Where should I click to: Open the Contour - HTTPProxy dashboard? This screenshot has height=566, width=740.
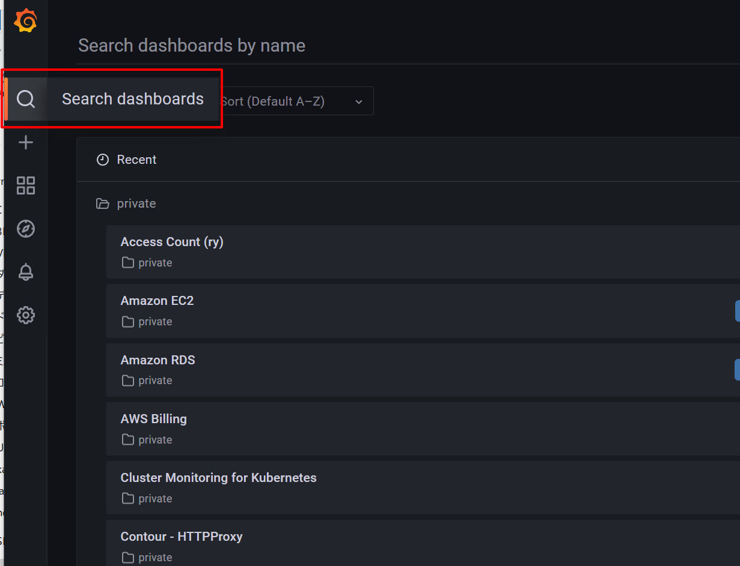click(182, 537)
